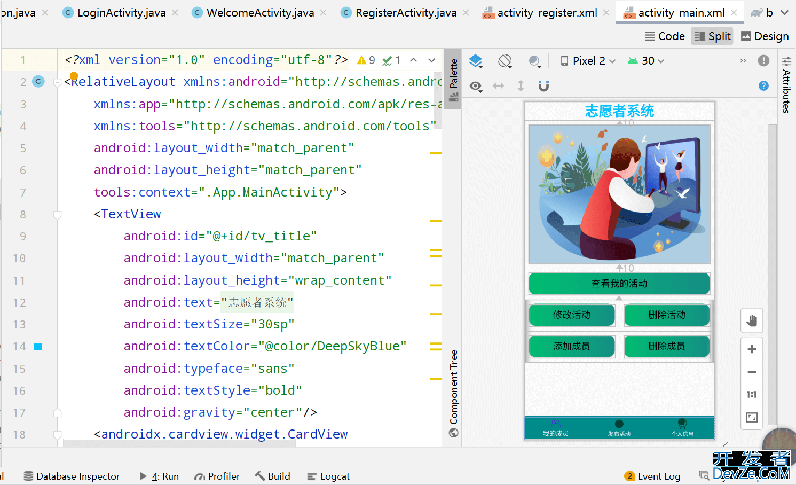The height and width of the screenshot is (485, 796).
Task: Toggle vertical expand arrows icon
Action: point(521,85)
